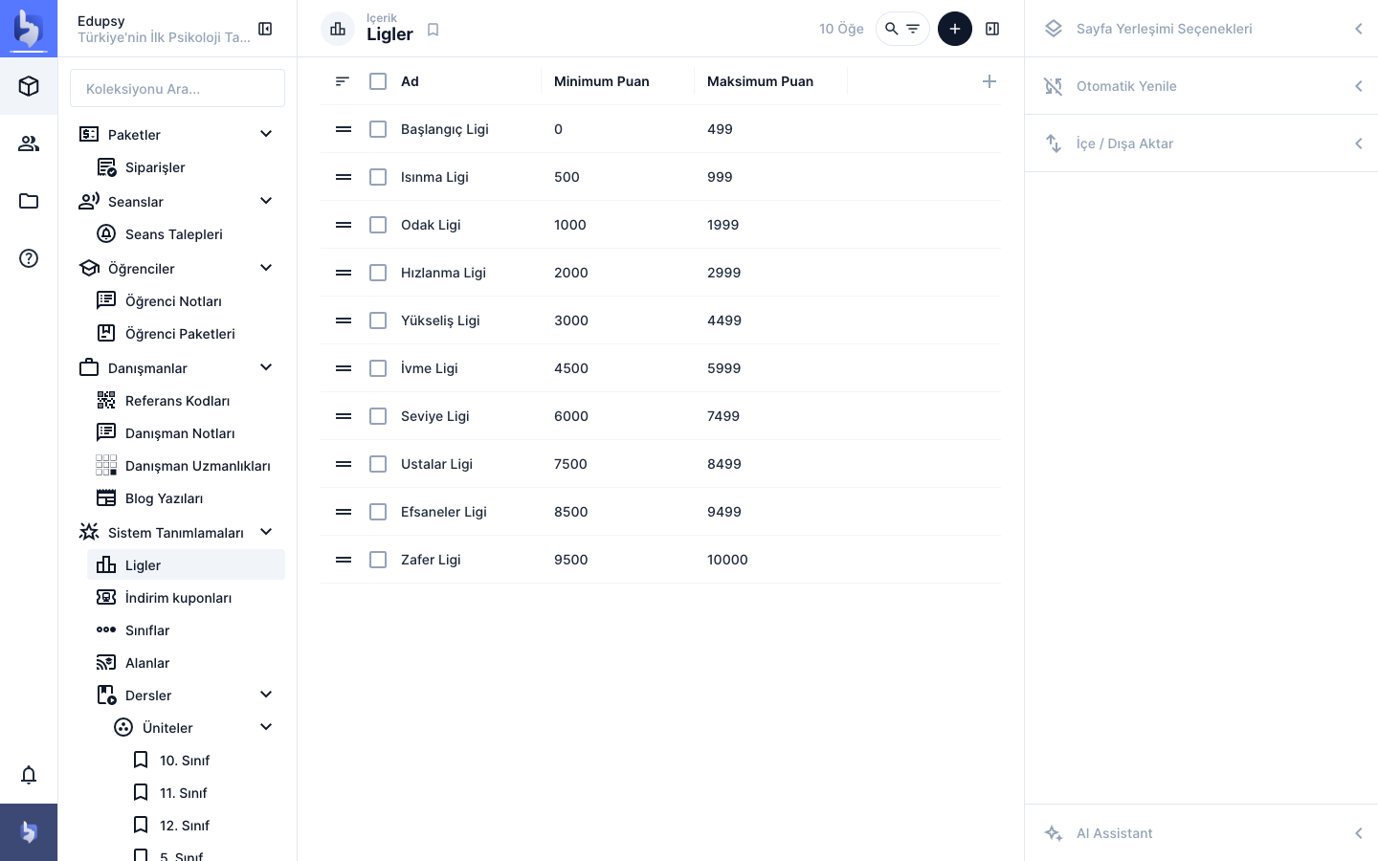Open Danışman Uzmanlıkları collection

pyautogui.click(x=186, y=466)
